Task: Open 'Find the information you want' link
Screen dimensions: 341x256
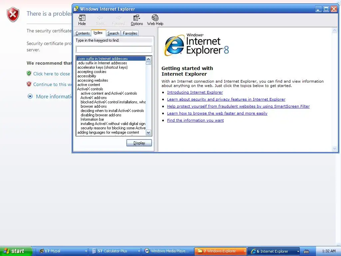Action: pyautogui.click(x=195, y=120)
